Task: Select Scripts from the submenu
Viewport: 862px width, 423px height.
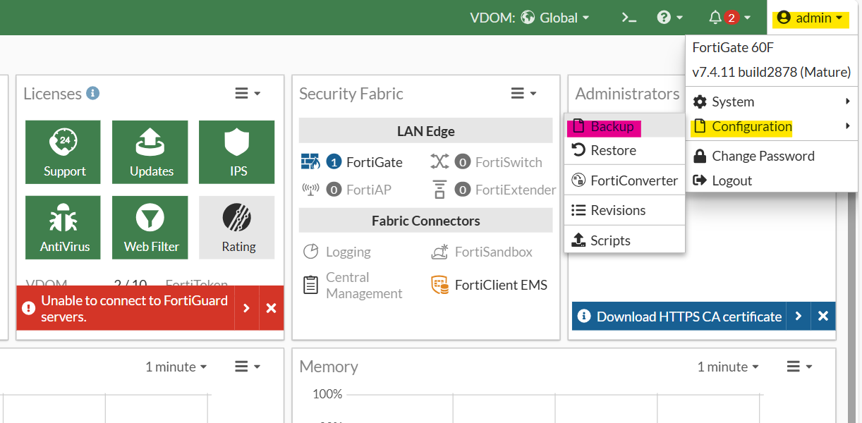Action: (624, 240)
